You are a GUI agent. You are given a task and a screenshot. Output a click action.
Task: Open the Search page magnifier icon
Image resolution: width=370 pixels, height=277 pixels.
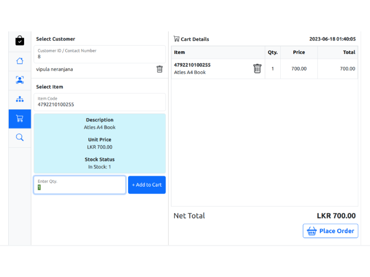19,138
